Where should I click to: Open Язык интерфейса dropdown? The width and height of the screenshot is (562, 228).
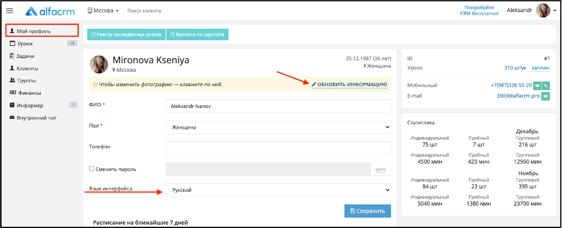(x=278, y=190)
